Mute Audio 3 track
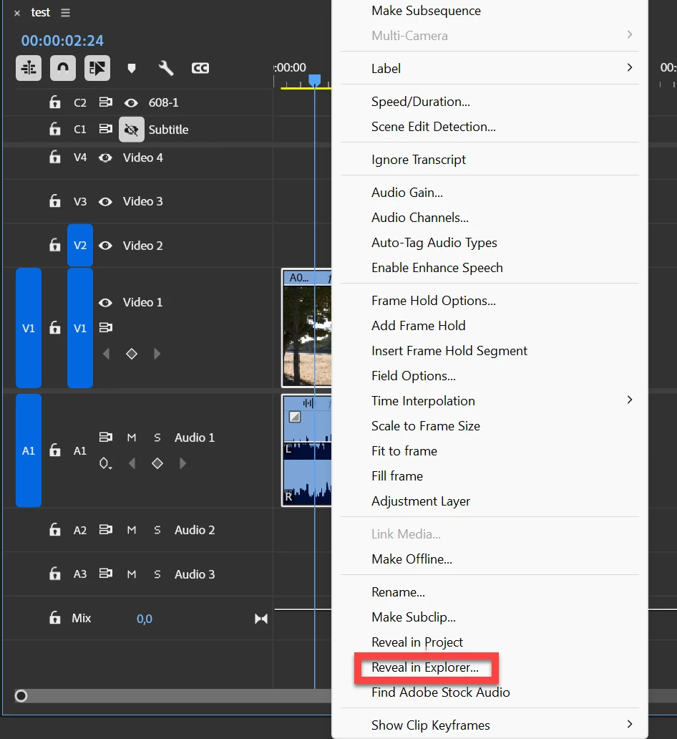Viewport: 677px width, 739px height. pos(132,574)
